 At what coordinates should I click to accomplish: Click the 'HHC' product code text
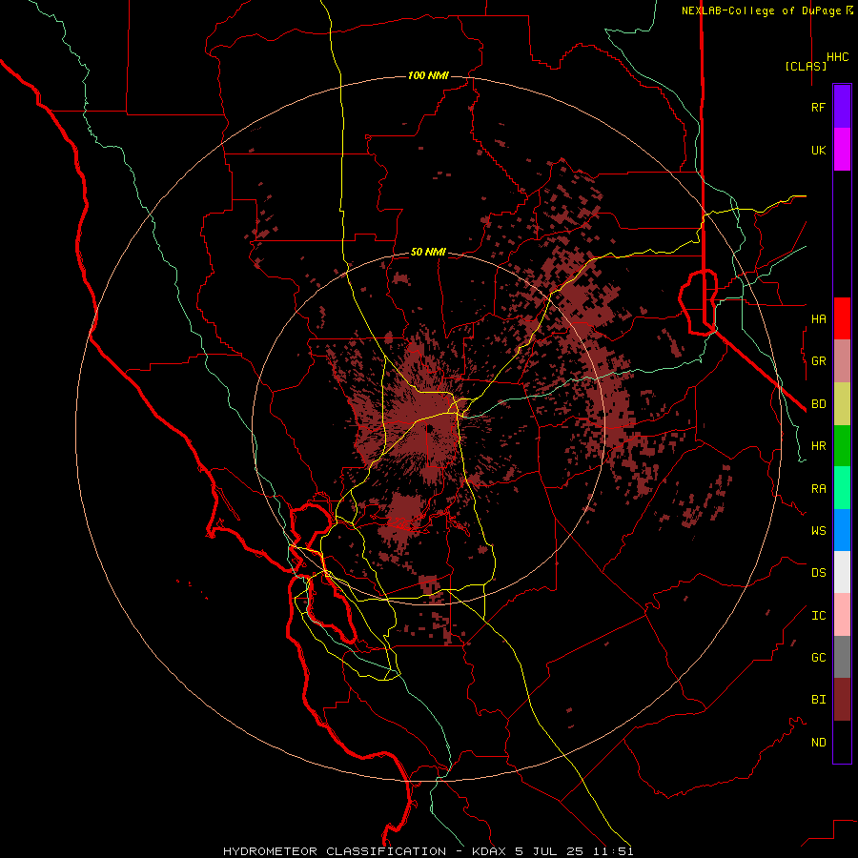click(x=838, y=57)
